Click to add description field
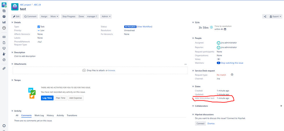The height and width of the screenshot is (131, 284). tap(25, 56)
